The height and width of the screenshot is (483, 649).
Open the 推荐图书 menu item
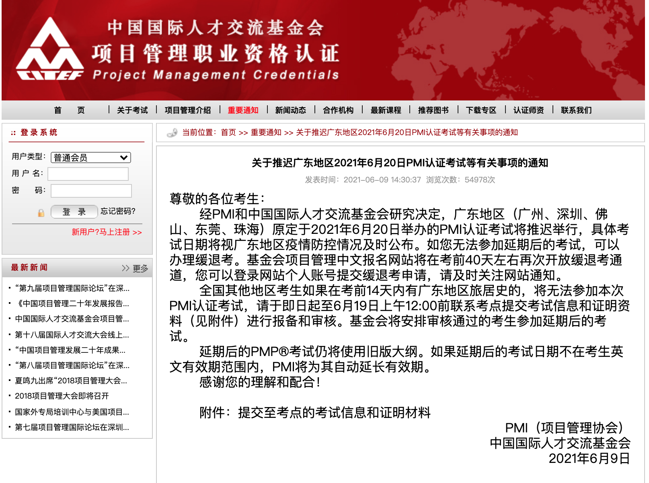[x=433, y=110]
